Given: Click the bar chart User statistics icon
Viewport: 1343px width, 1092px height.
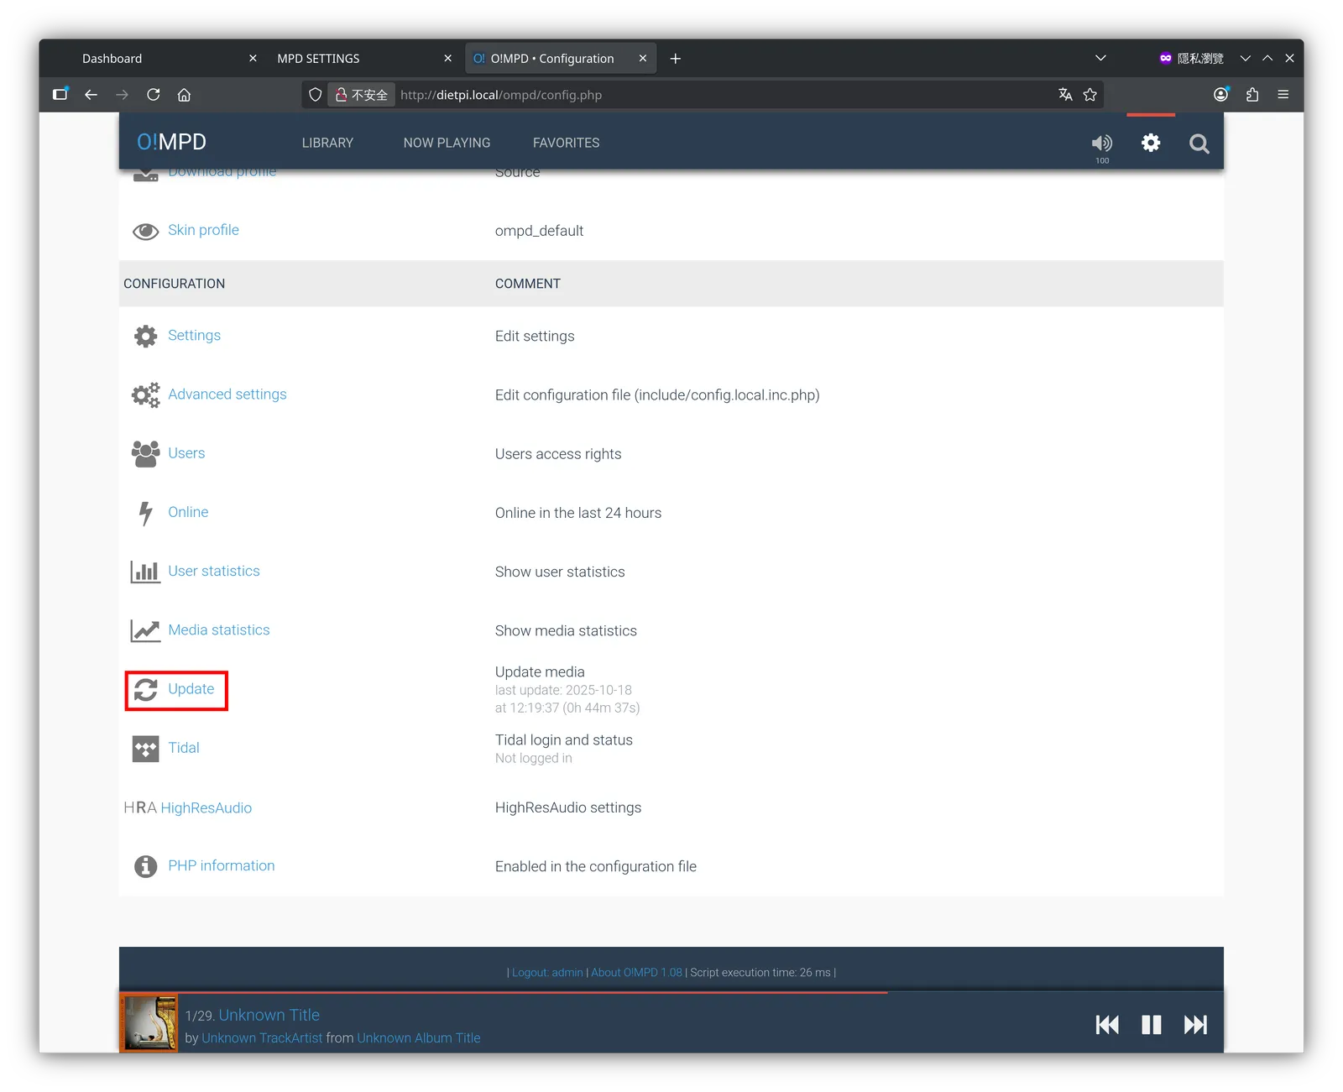Looking at the screenshot, I should (145, 572).
